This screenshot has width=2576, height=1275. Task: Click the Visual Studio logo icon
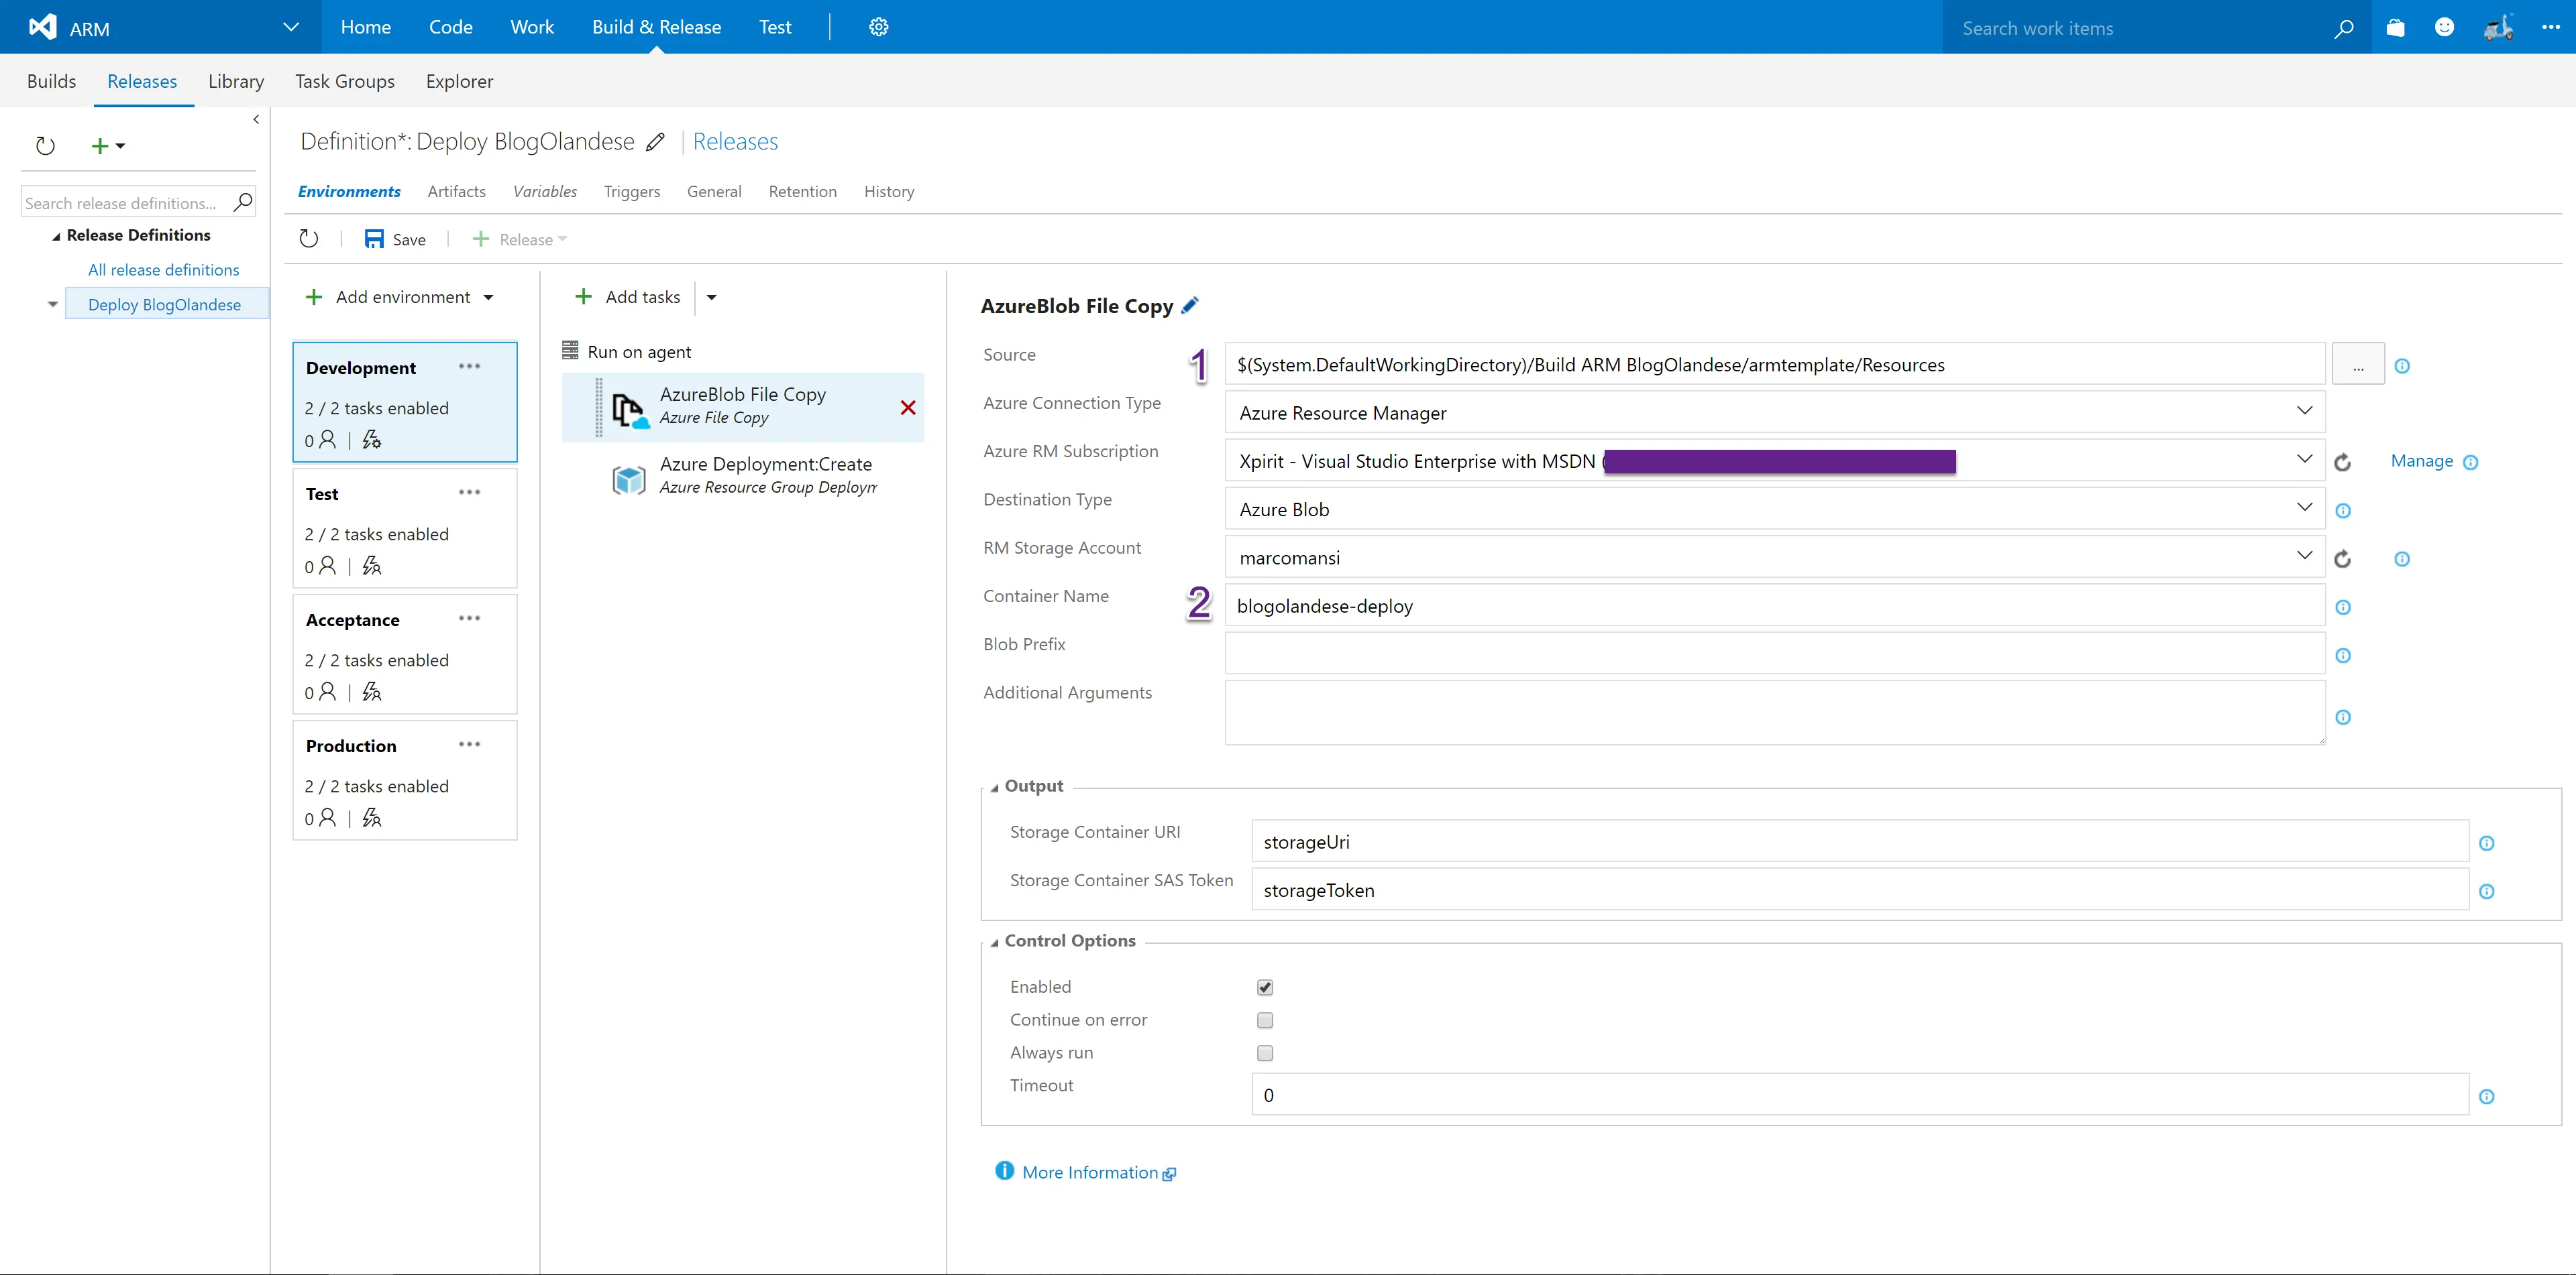pyautogui.click(x=43, y=27)
